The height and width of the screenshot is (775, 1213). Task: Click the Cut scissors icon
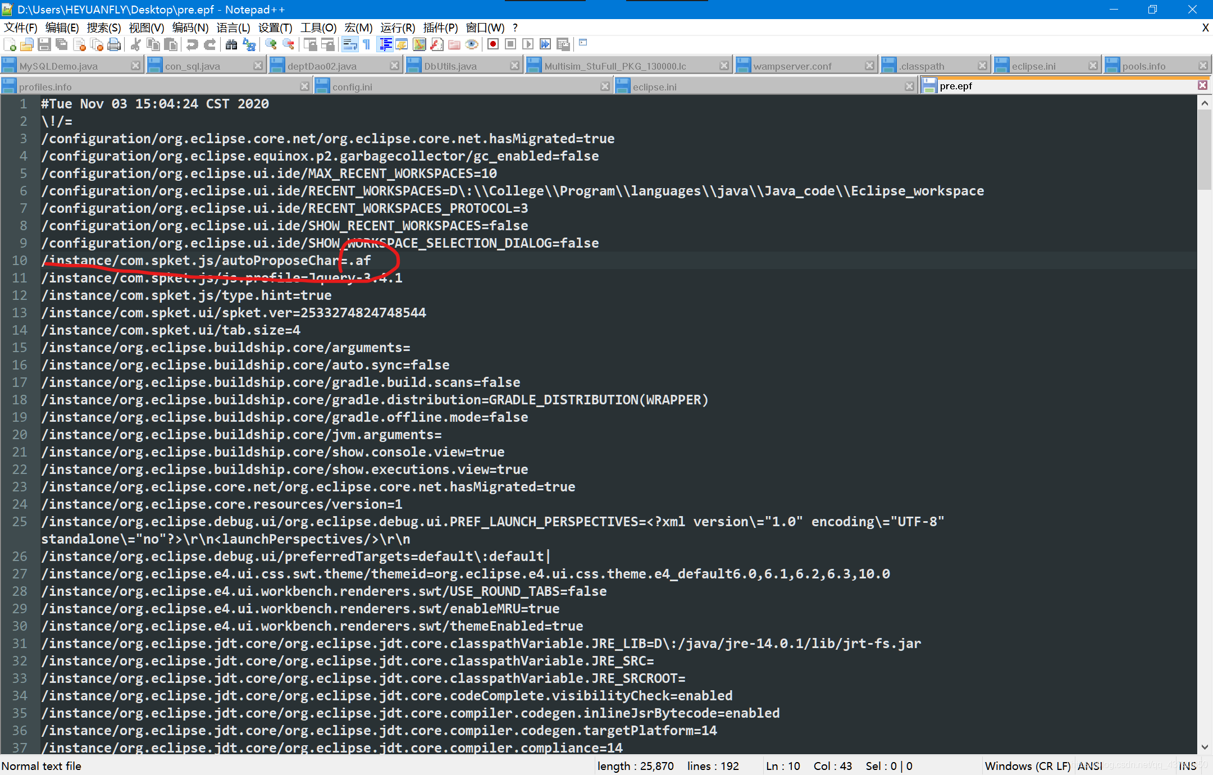click(x=135, y=45)
